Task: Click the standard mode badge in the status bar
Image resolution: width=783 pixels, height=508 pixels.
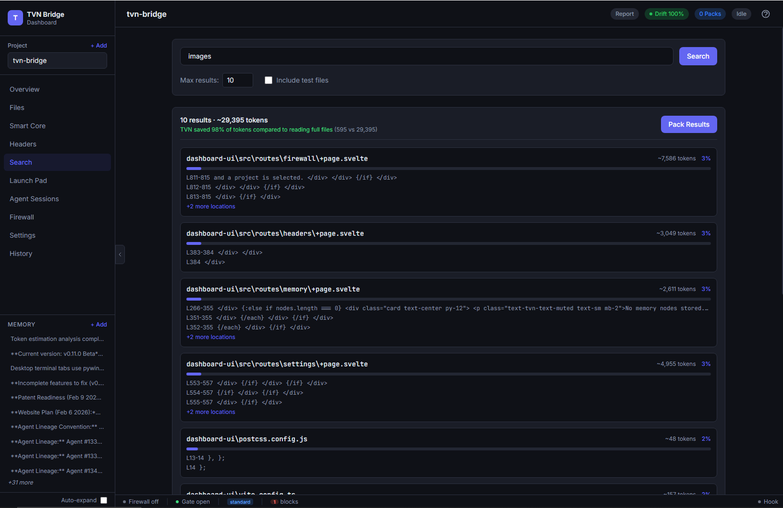Action: pyautogui.click(x=240, y=501)
